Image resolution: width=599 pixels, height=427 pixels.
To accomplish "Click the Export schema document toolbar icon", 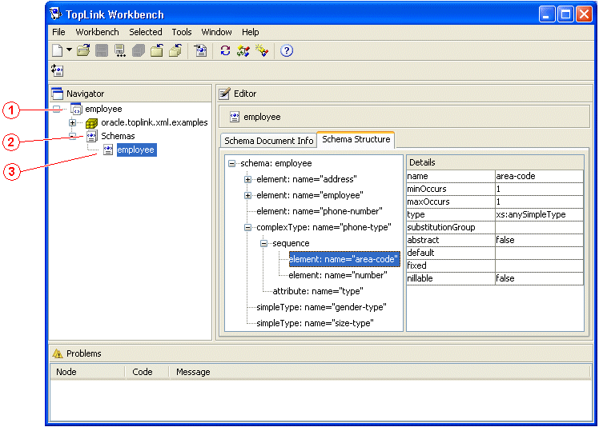I will tap(201, 50).
